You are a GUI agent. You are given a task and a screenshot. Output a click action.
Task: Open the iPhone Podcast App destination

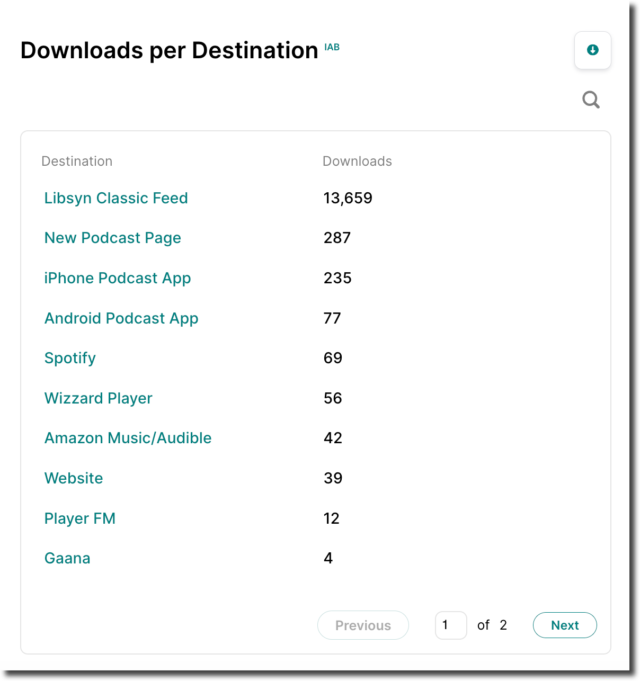coord(118,278)
